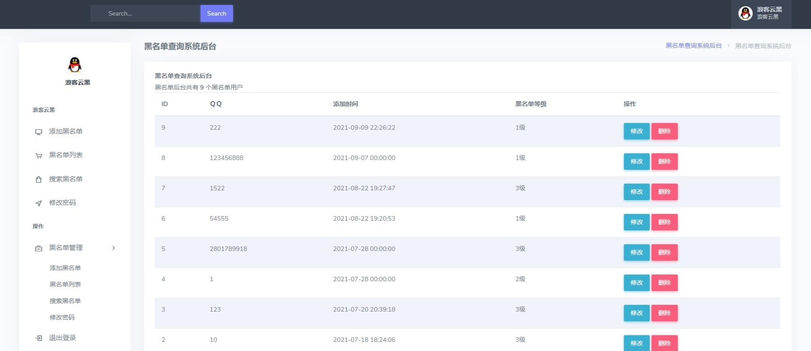
Task: Collapse the 黑名单管理 chevron arrow
Action: [114, 248]
